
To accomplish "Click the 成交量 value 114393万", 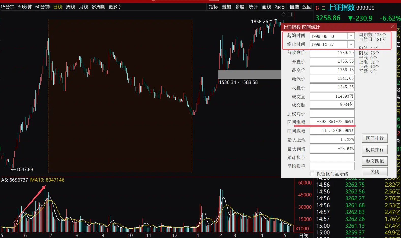I will click(332, 96).
